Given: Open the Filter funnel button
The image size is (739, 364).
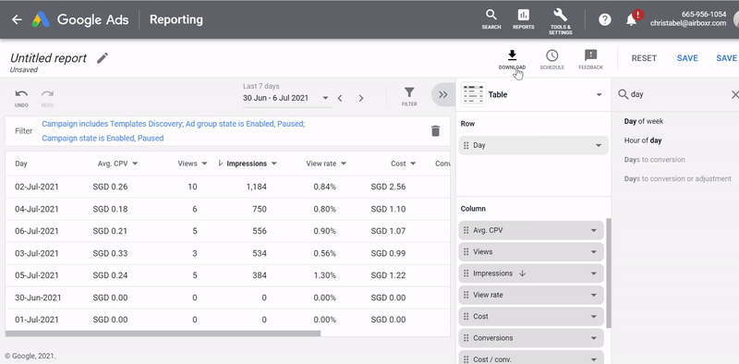Looking at the screenshot, I should [x=409, y=97].
